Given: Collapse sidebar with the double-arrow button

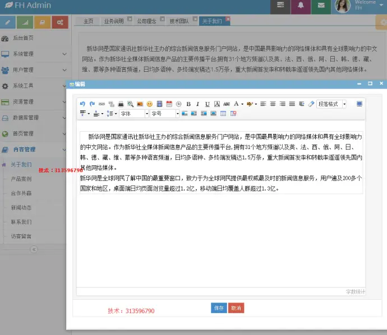Looking at the screenshot, I should click(34, 249).
